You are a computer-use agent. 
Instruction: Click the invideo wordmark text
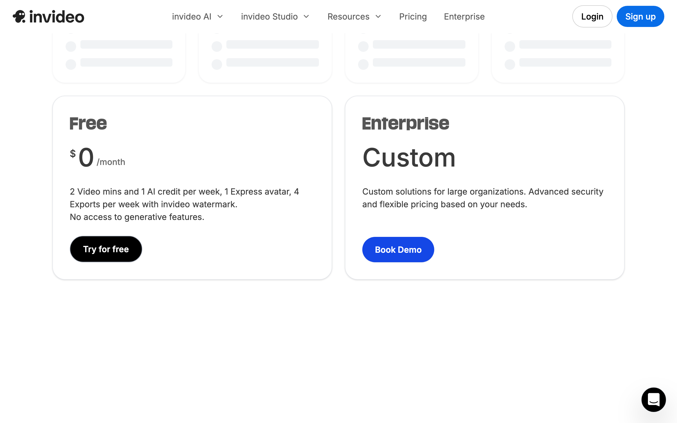point(57,17)
